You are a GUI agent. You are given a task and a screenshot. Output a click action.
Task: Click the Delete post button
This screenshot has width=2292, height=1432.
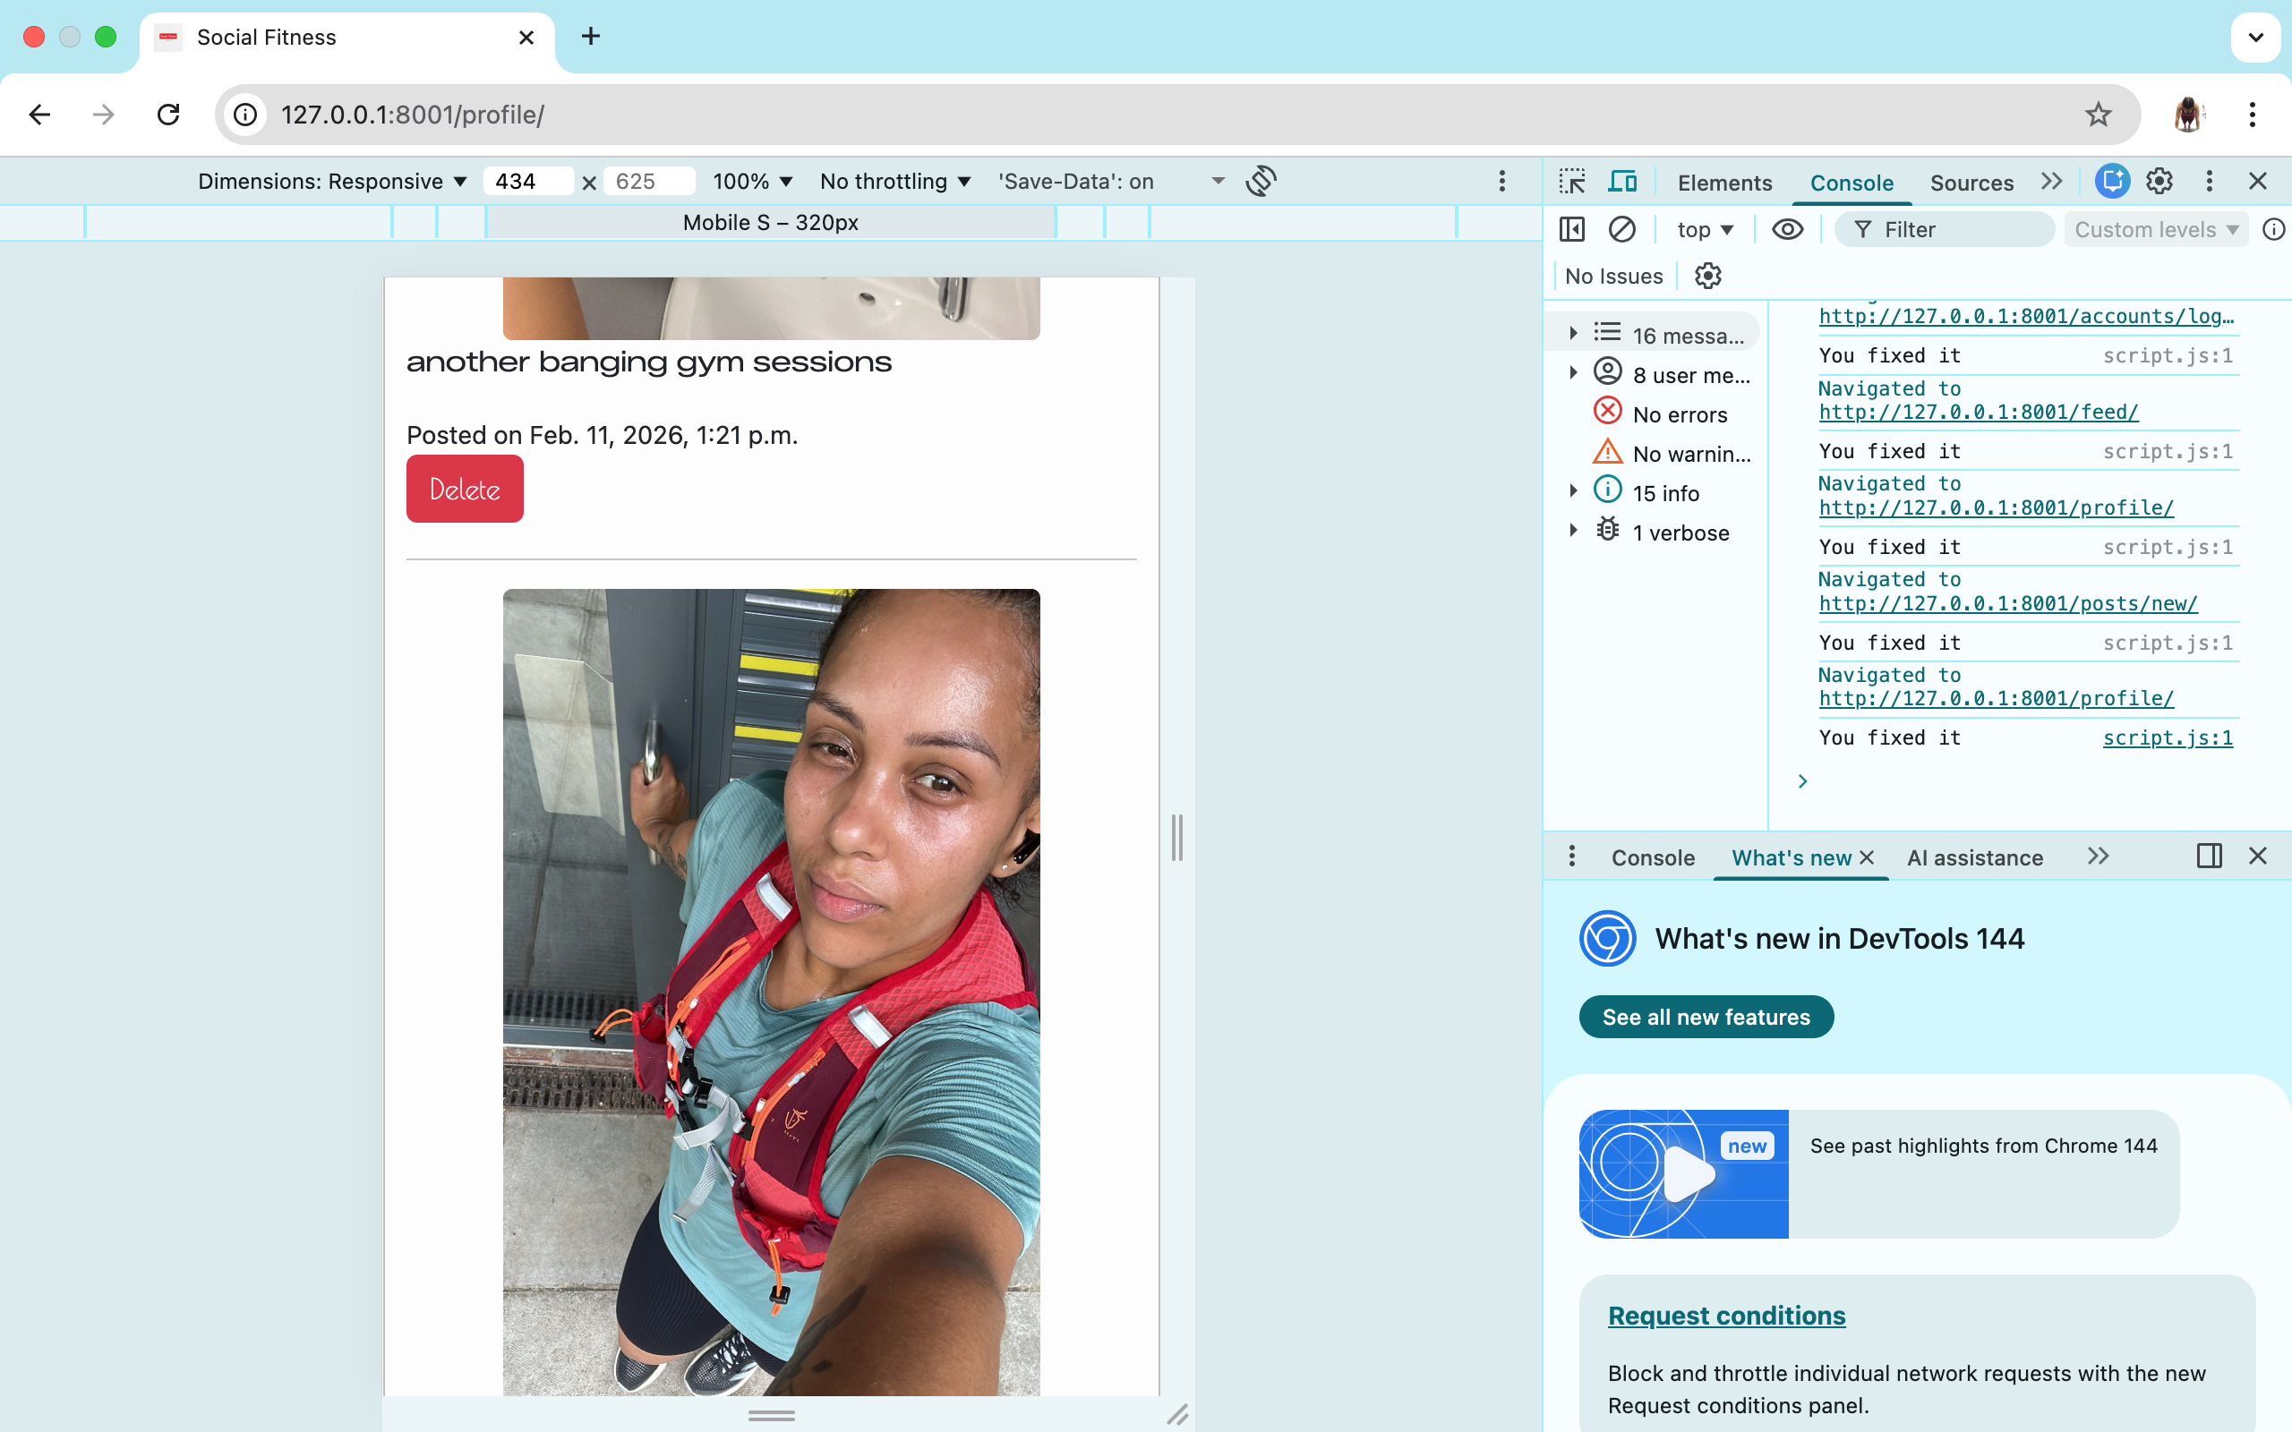(464, 488)
